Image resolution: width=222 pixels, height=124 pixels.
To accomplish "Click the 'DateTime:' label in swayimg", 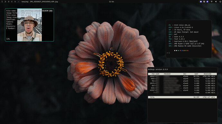I will pos(11,20).
